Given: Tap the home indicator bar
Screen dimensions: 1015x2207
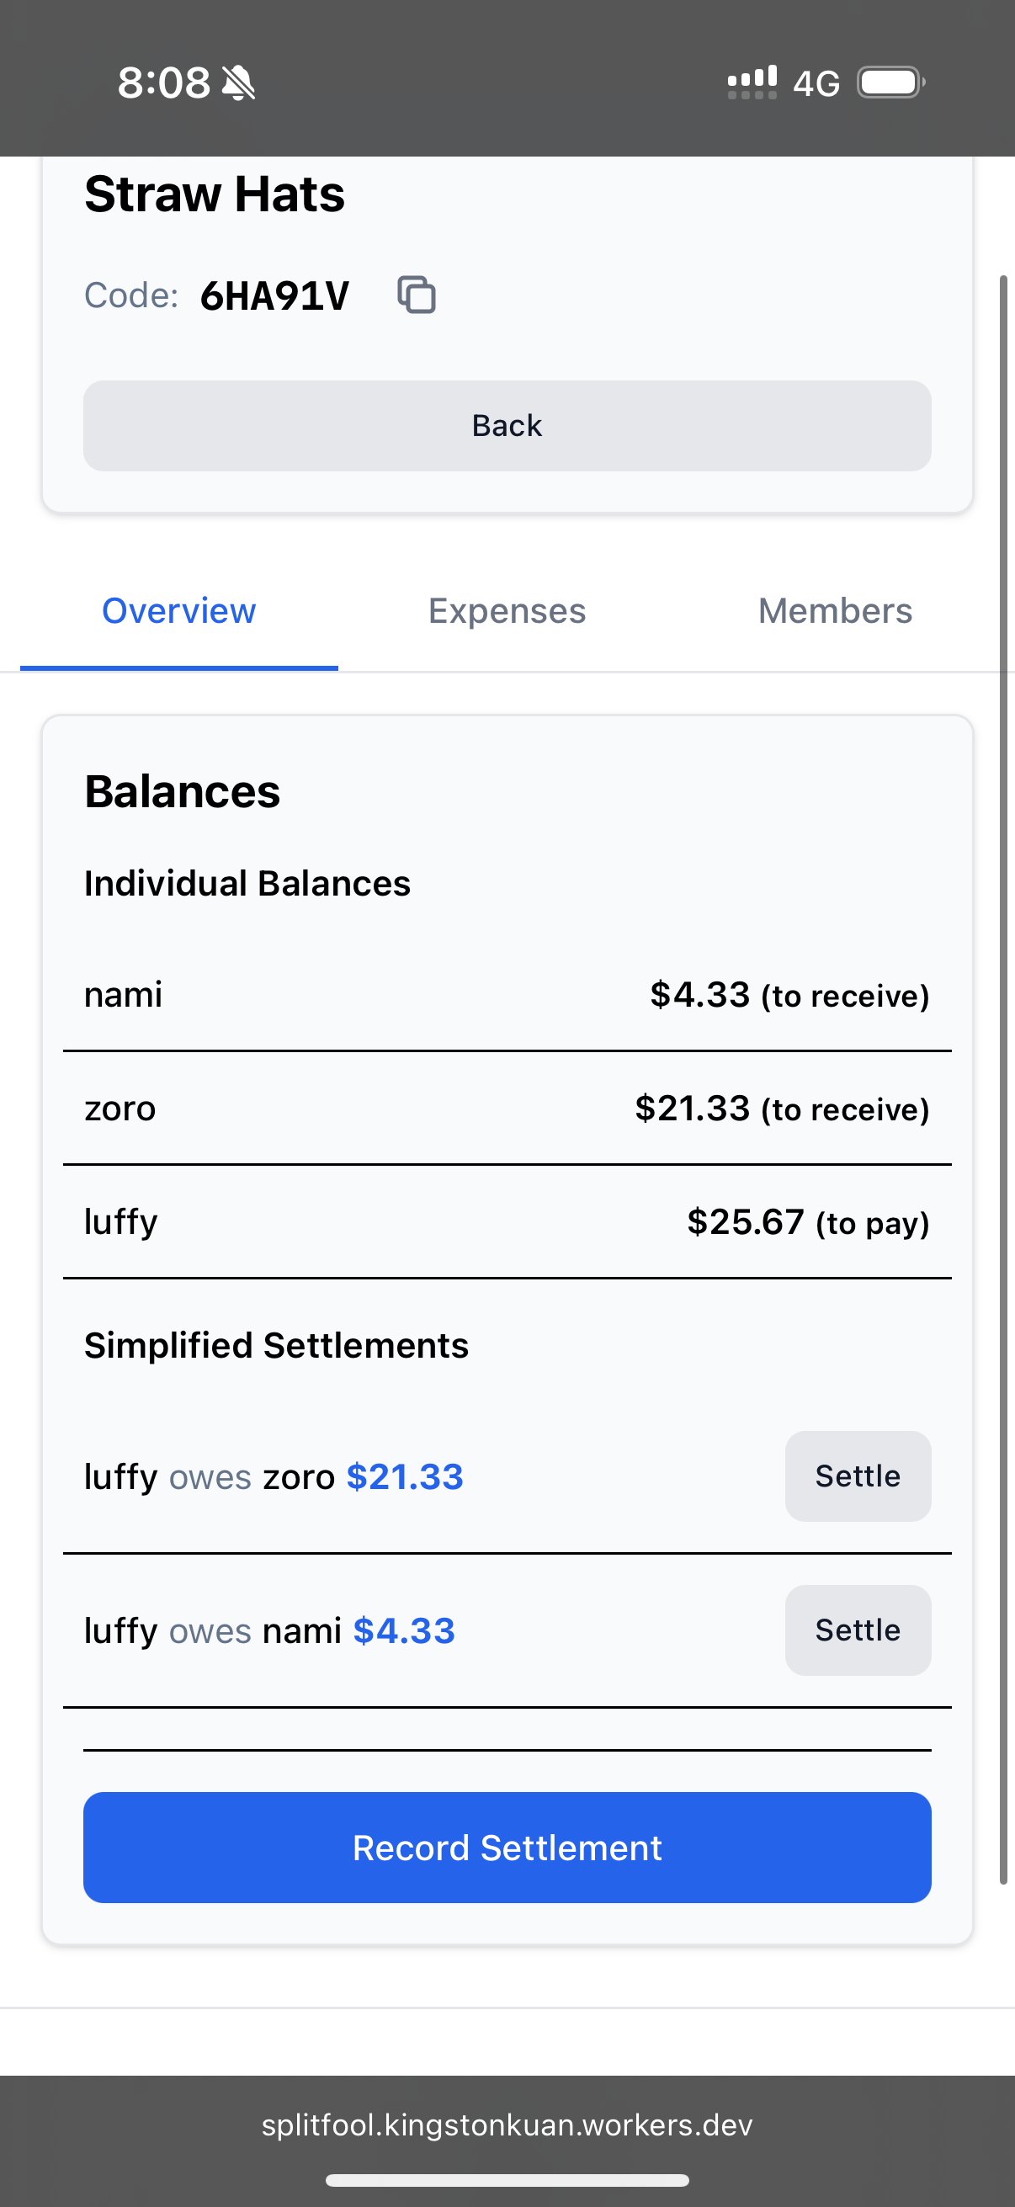Looking at the screenshot, I should pos(507,2180).
